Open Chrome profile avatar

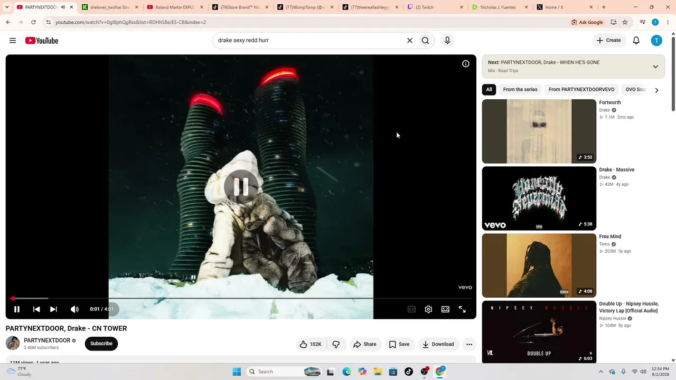pyautogui.click(x=655, y=22)
